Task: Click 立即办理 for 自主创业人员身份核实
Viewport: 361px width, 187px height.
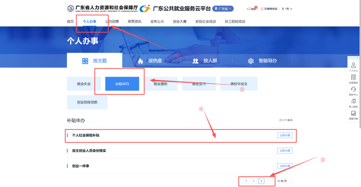Action: [x=285, y=151]
